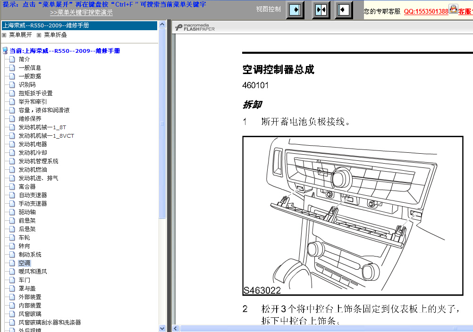Click the page icon beside 识别码
Viewport: 473px width, 332px height.
point(12,85)
